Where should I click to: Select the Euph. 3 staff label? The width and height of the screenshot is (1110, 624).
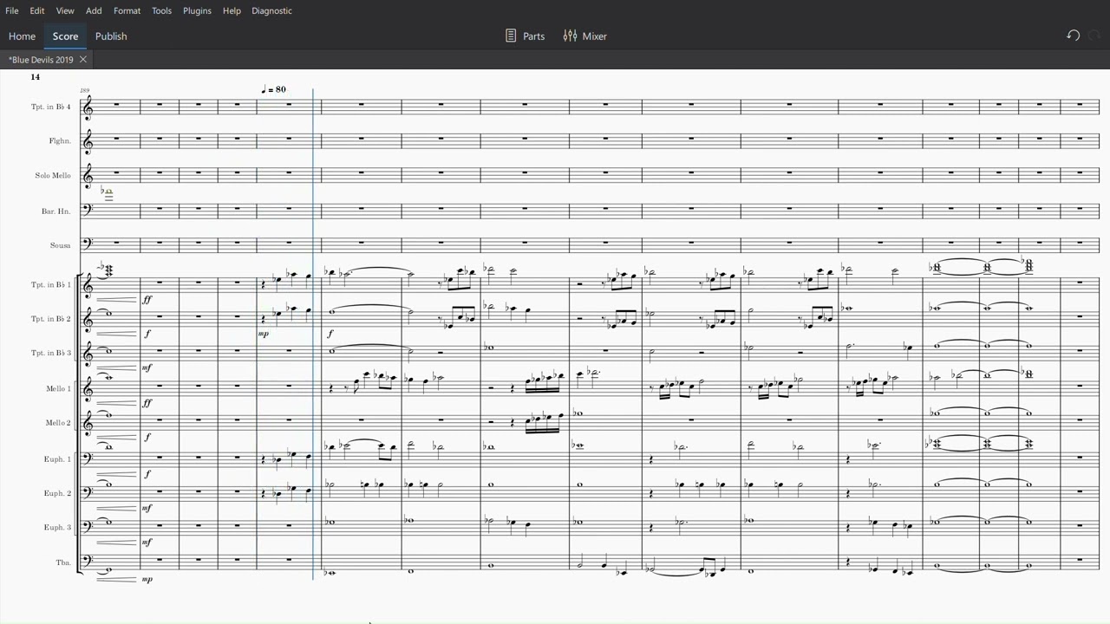(57, 528)
